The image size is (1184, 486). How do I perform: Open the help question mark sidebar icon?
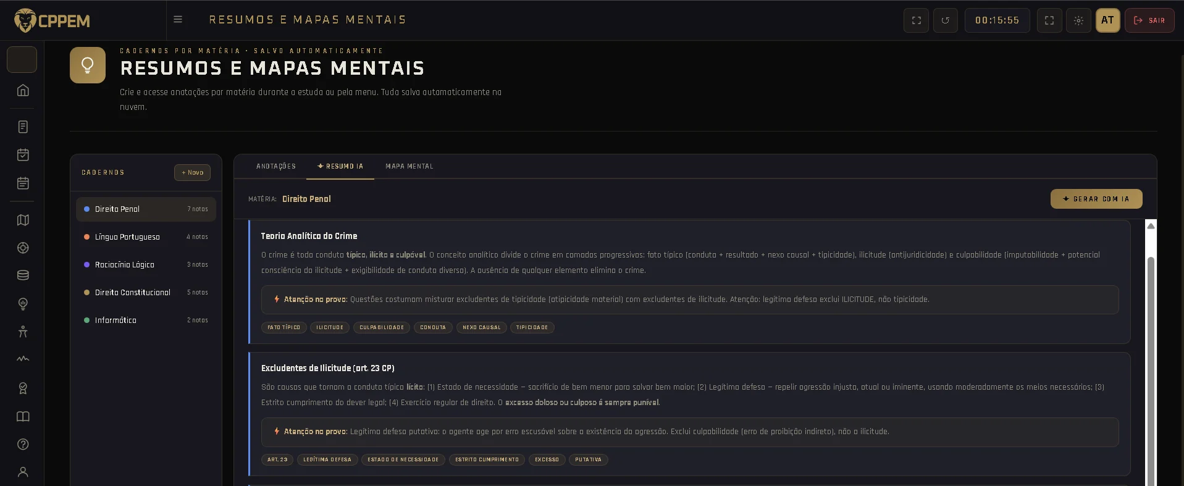coord(23,444)
